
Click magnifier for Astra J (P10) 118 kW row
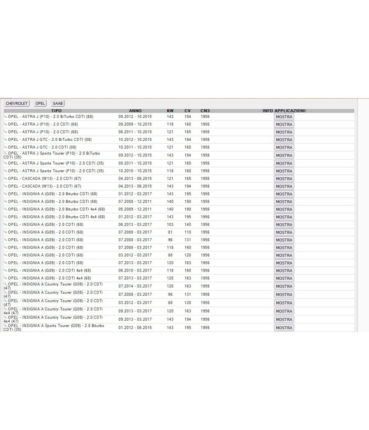pos(5,124)
